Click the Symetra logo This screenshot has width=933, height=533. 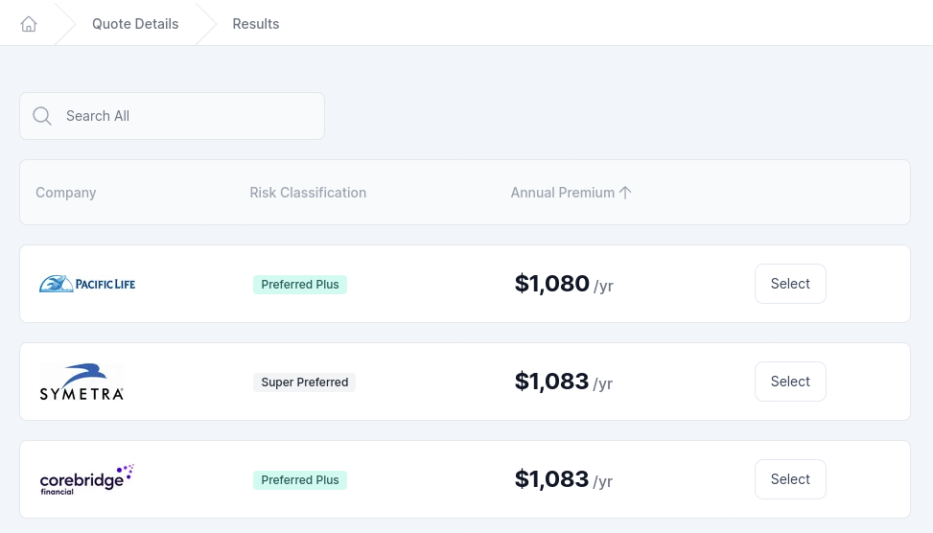(x=82, y=382)
